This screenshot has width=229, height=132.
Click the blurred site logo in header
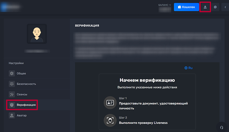(10, 7)
